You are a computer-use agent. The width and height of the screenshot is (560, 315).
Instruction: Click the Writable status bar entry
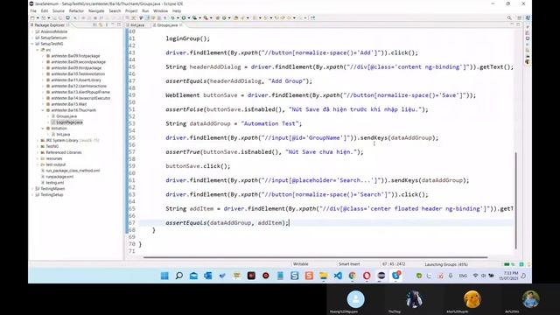301,264
